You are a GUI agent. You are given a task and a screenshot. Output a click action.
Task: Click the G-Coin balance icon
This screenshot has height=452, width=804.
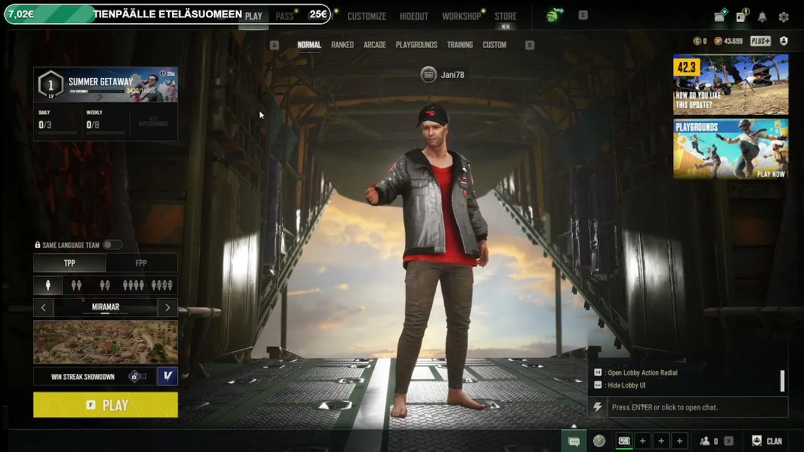(x=697, y=41)
